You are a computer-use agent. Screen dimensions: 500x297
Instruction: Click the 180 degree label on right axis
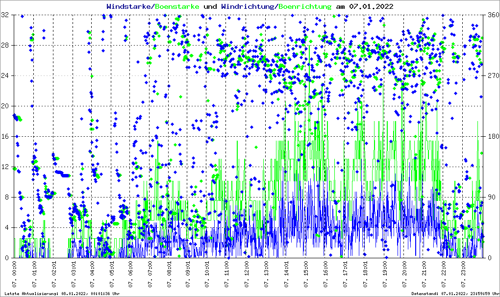click(x=492, y=137)
